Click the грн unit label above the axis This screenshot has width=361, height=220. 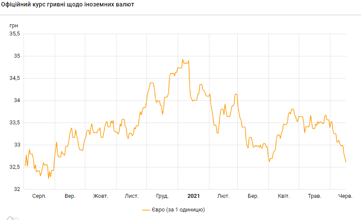tap(14, 26)
